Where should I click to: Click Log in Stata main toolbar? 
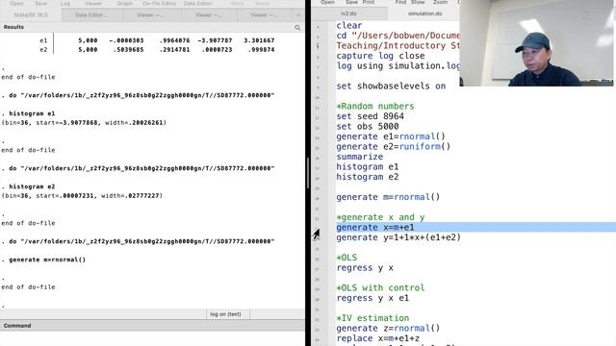coord(65,3)
